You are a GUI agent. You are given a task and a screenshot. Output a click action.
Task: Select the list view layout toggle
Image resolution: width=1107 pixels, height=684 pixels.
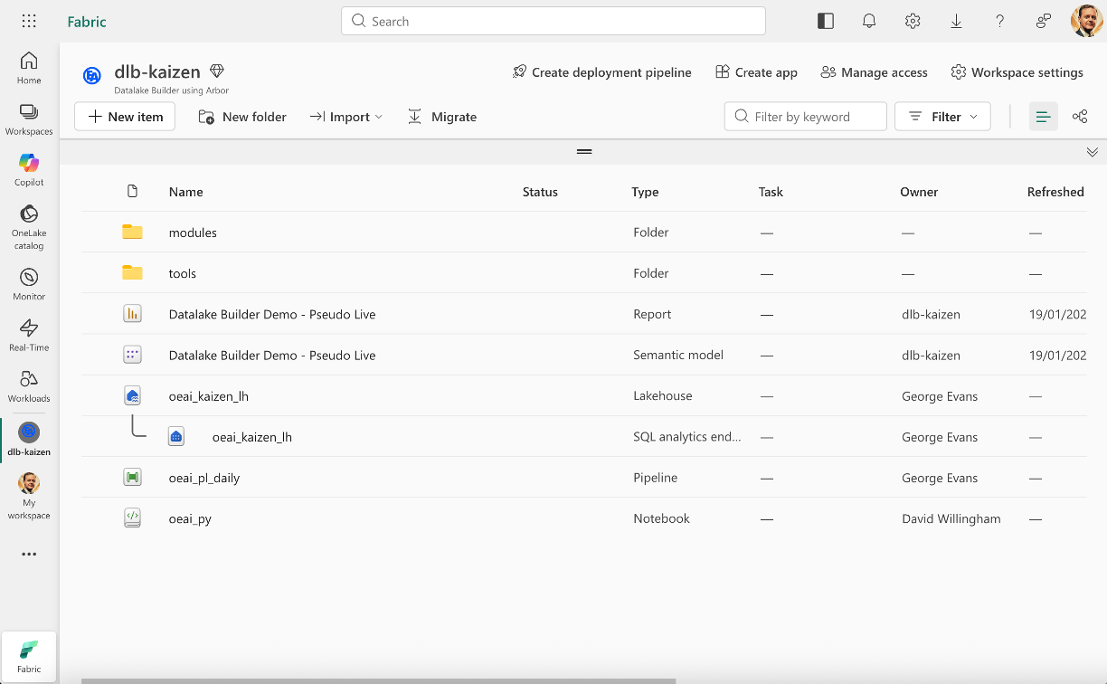point(1043,116)
